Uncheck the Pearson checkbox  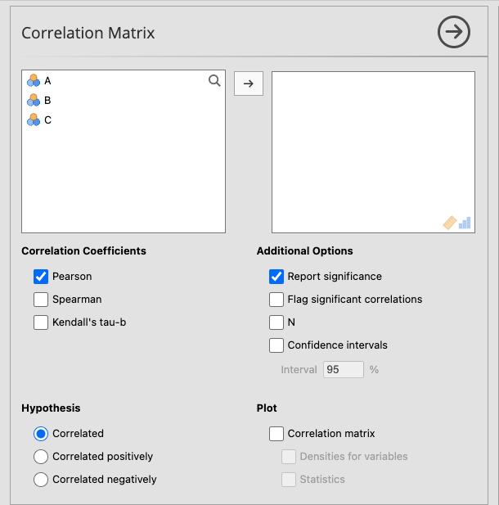(x=41, y=277)
